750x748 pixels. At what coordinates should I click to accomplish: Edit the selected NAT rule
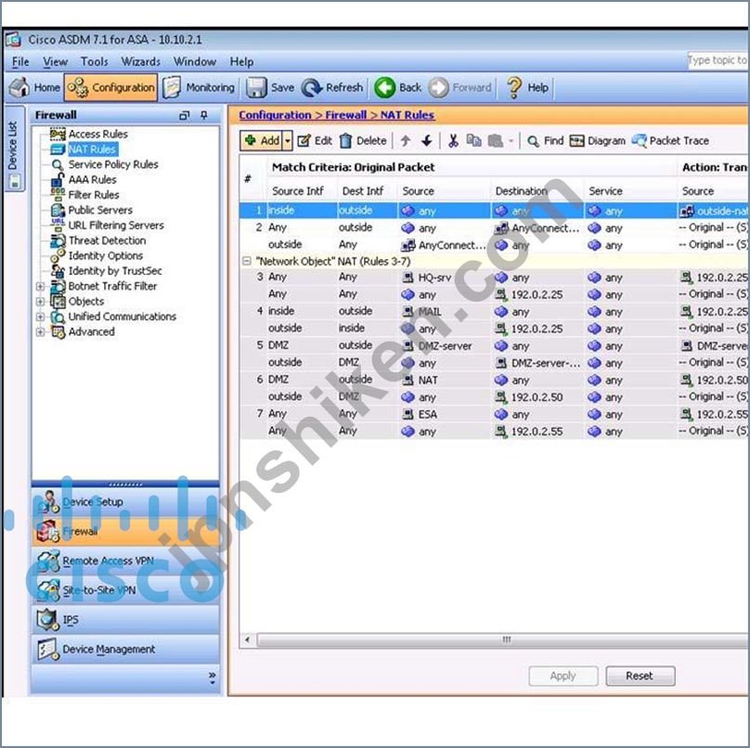tap(315, 141)
